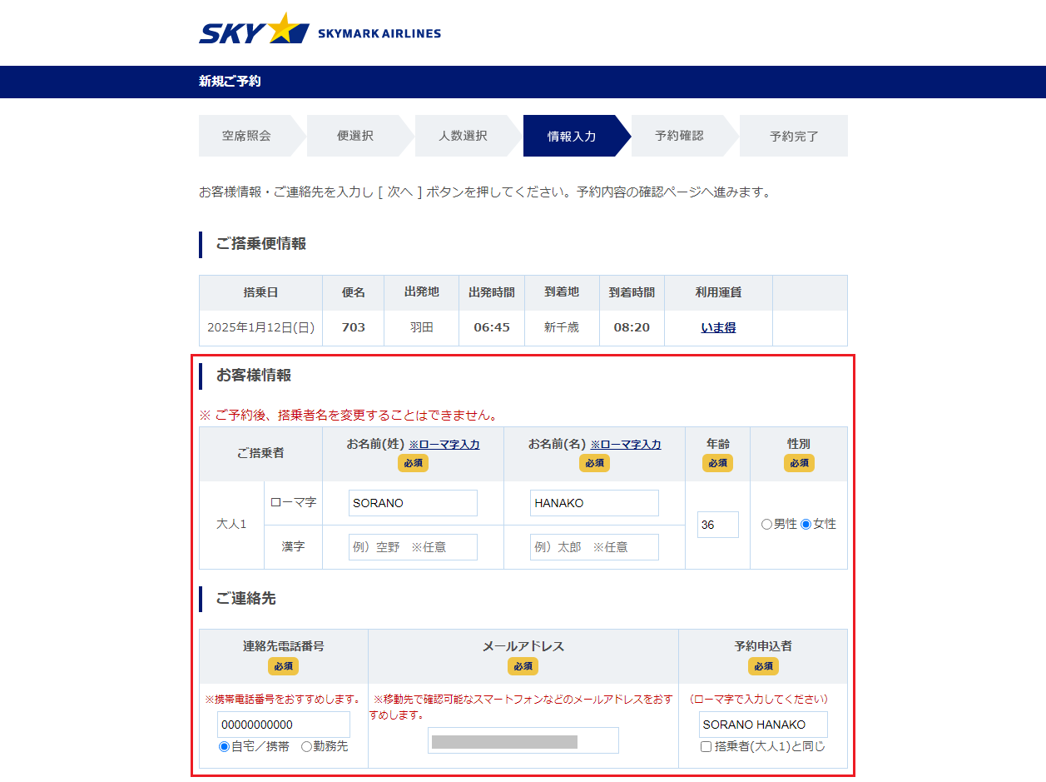The image size is (1046, 782).
Task: Click the 情報入力 current step
Action: pyautogui.click(x=572, y=136)
